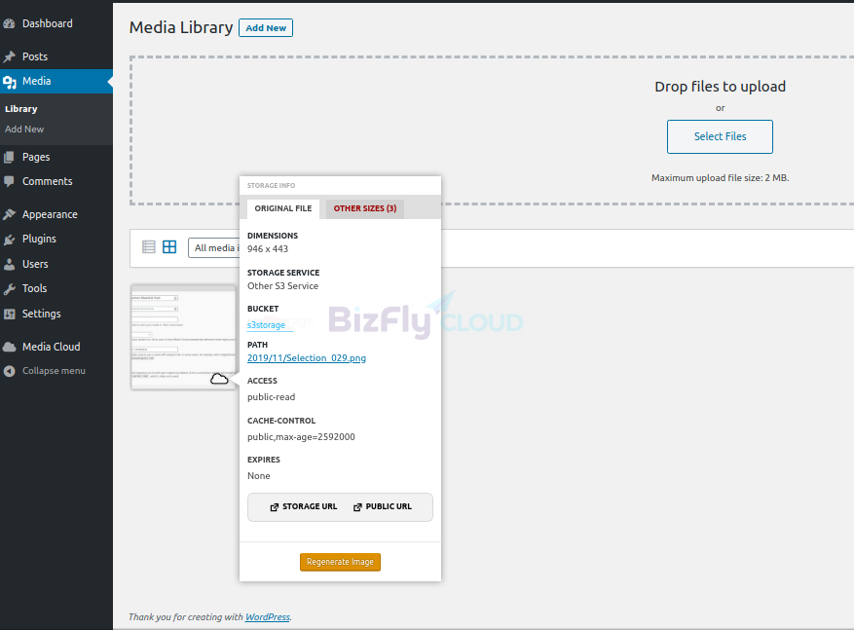This screenshot has height=630, width=854.
Task: Click the Plugins plug icon
Action: (10, 240)
